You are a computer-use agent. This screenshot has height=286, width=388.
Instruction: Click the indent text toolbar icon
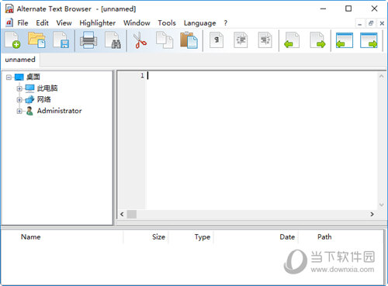241,40
